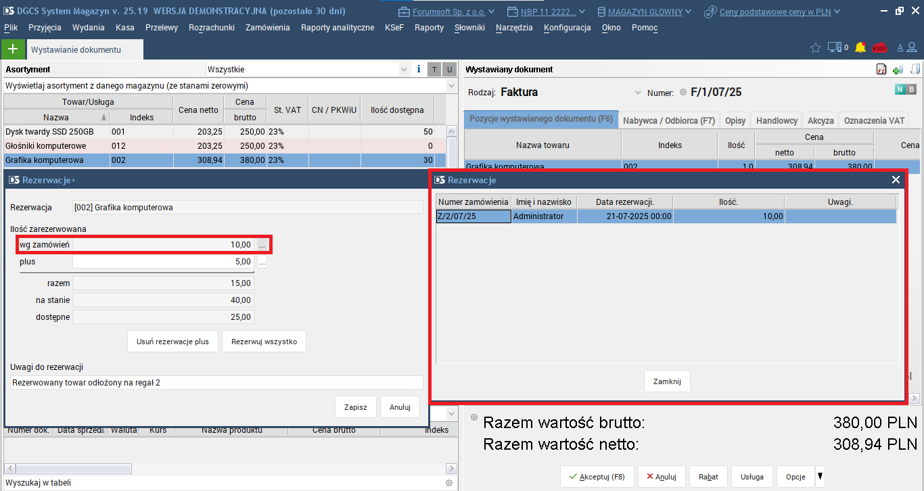Open the yellow notification bell
Viewport: 924px width, 491px height.
(x=860, y=47)
